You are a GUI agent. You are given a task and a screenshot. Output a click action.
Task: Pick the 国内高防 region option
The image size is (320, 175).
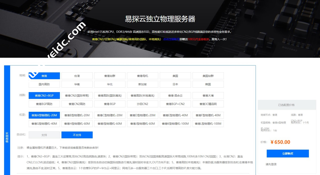point(44,84)
